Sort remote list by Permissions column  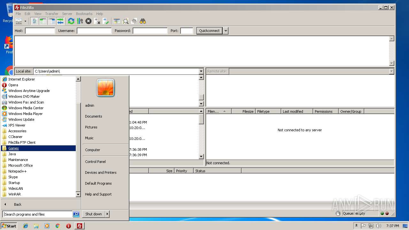point(326,111)
